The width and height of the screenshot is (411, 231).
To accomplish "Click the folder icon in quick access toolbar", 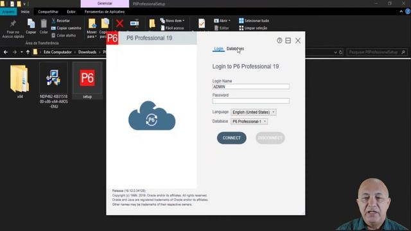I will pos(19,4).
